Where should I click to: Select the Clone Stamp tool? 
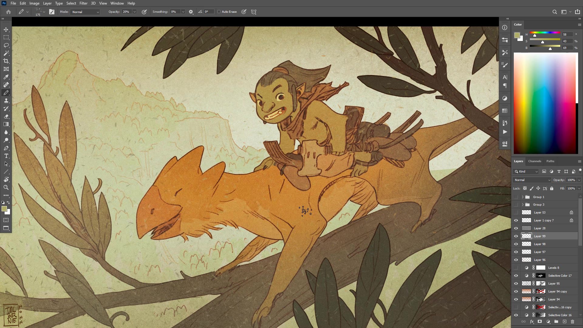(x=6, y=101)
